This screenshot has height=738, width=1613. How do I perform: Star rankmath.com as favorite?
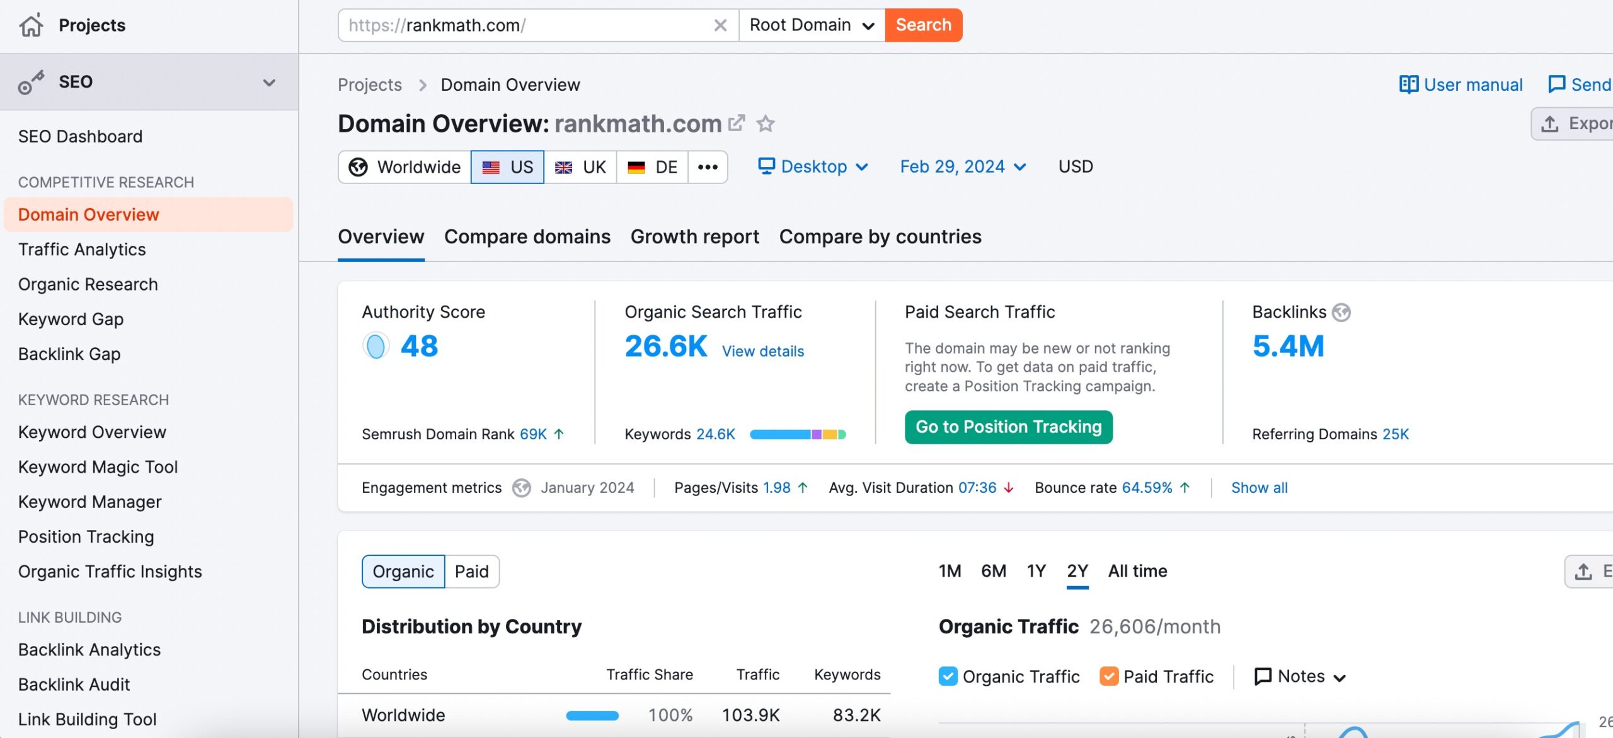766,123
